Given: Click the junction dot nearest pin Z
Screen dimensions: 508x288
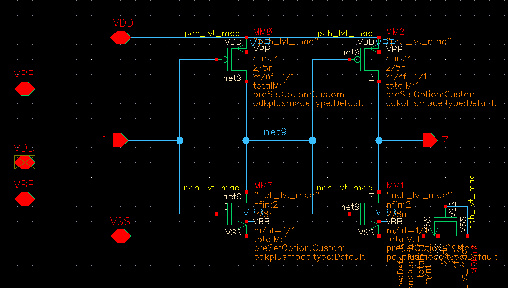Looking at the screenshot, I should click(x=379, y=140).
